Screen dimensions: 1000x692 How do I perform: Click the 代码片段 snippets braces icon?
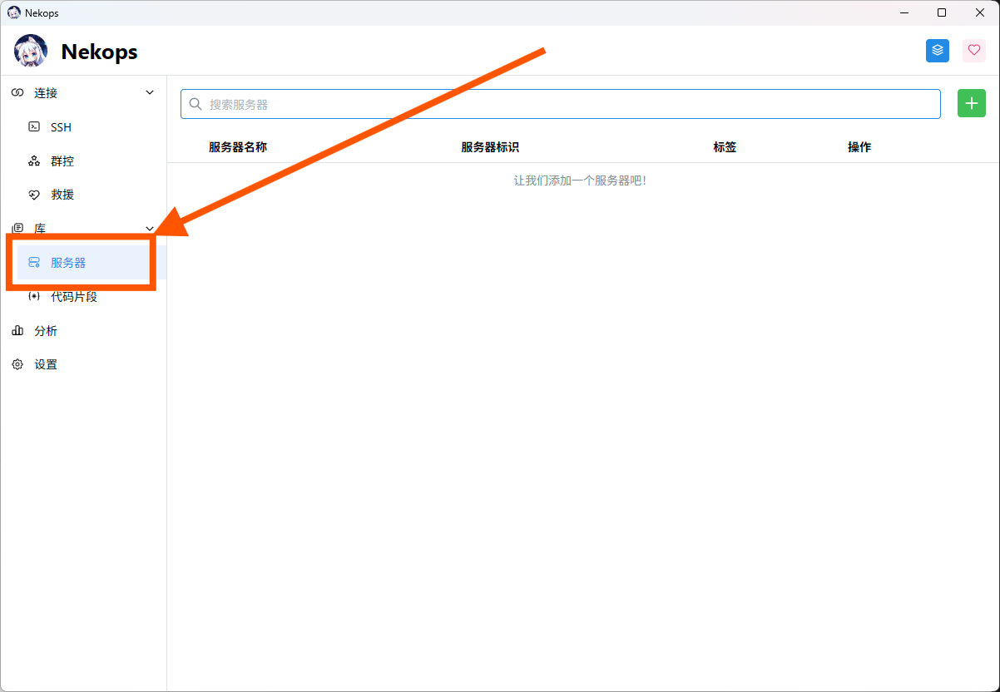tap(34, 297)
